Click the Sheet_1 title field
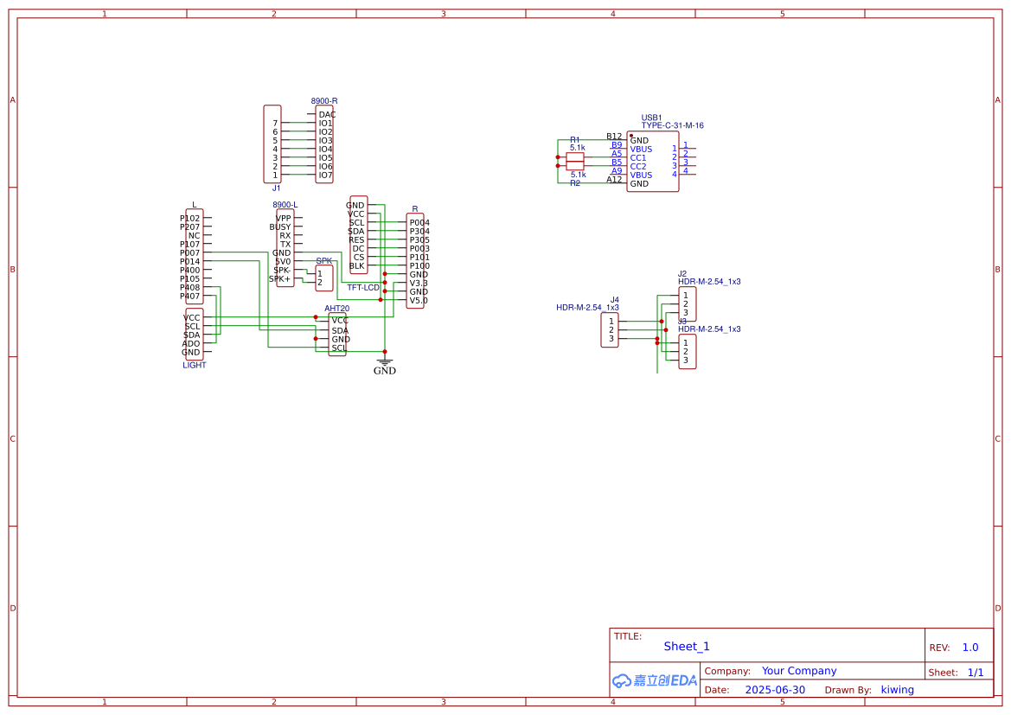Image resolution: width=1011 pixels, height=715 pixels. point(687,647)
